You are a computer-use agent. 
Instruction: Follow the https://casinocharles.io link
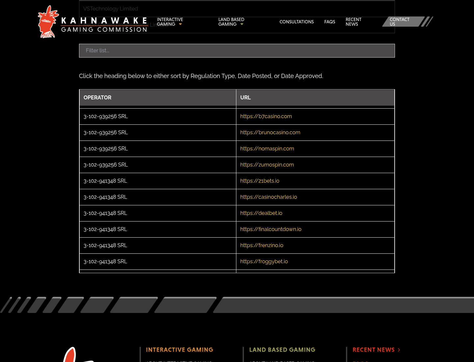[x=269, y=197]
